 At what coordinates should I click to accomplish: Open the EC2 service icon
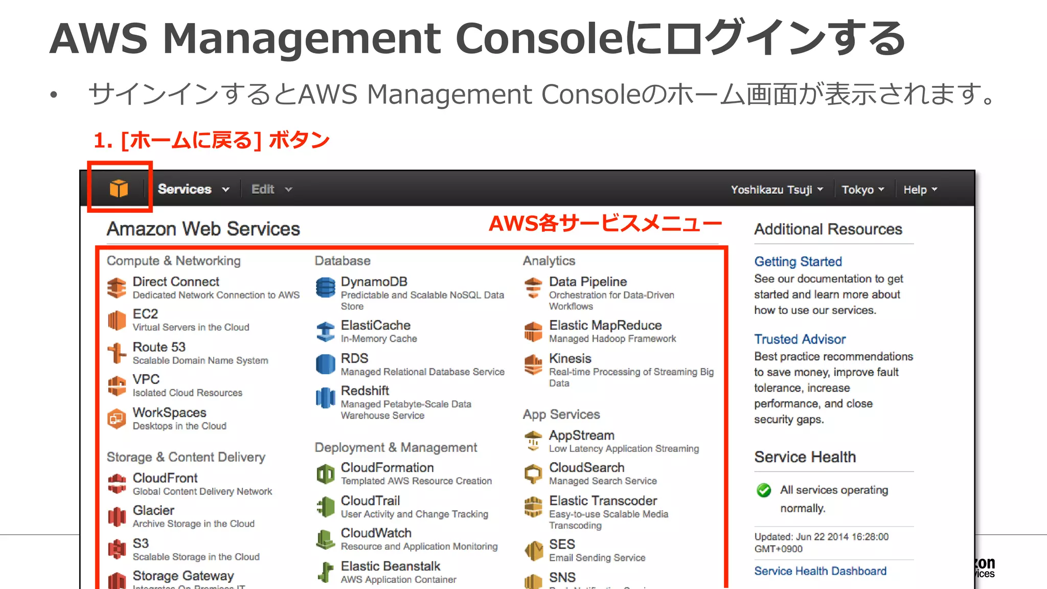[117, 321]
